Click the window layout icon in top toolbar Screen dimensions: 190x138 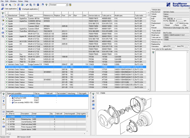(43, 5)
